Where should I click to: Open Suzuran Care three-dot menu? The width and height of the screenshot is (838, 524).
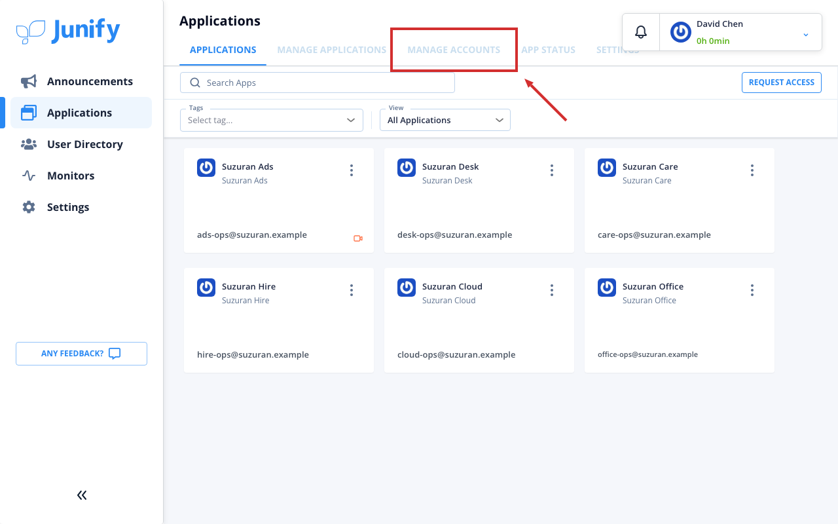(x=752, y=170)
